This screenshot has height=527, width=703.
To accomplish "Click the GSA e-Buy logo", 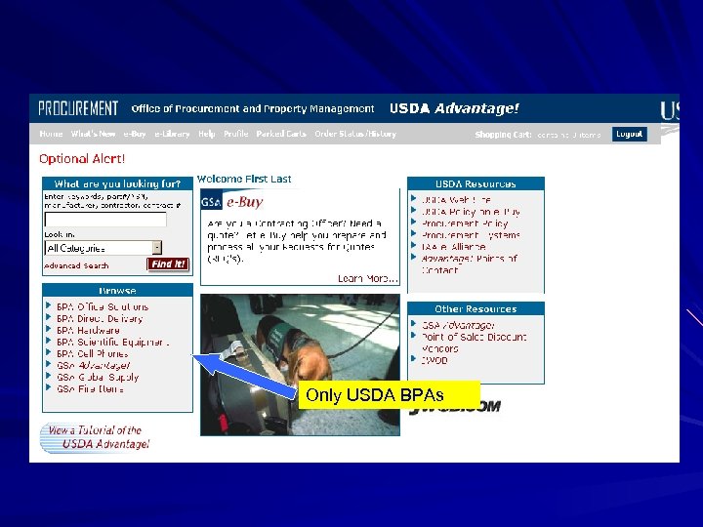I will 231,202.
